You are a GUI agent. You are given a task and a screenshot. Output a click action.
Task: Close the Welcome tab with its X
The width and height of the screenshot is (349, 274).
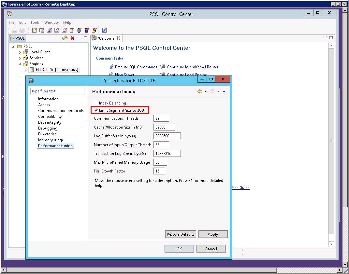(x=119, y=38)
